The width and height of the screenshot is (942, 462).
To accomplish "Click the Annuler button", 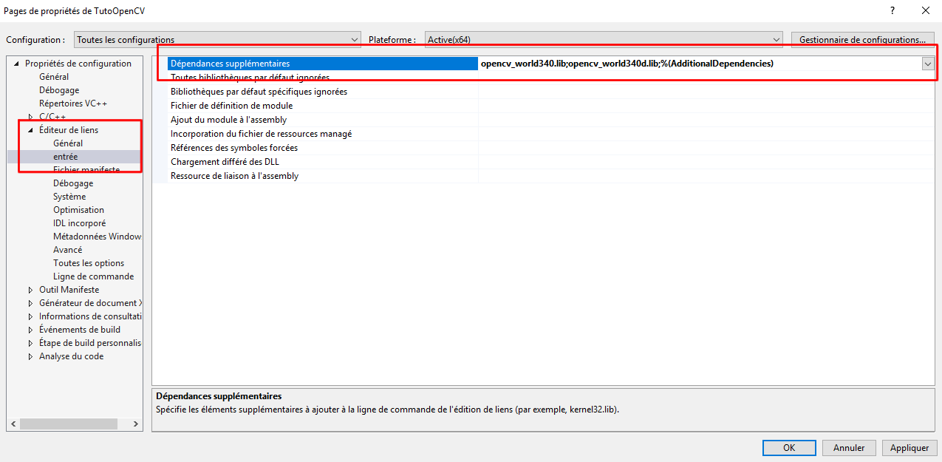I will (849, 447).
